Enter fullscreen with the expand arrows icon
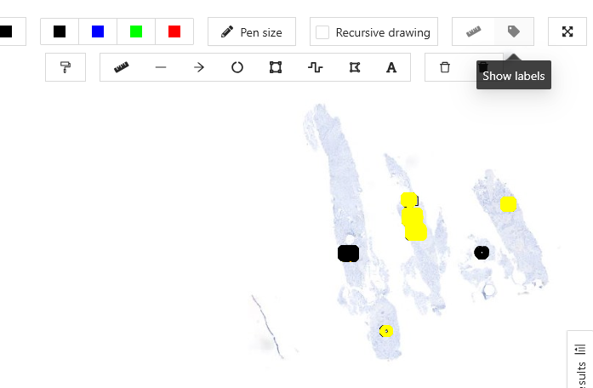Image resolution: width=593 pixels, height=388 pixels. pyautogui.click(x=567, y=31)
